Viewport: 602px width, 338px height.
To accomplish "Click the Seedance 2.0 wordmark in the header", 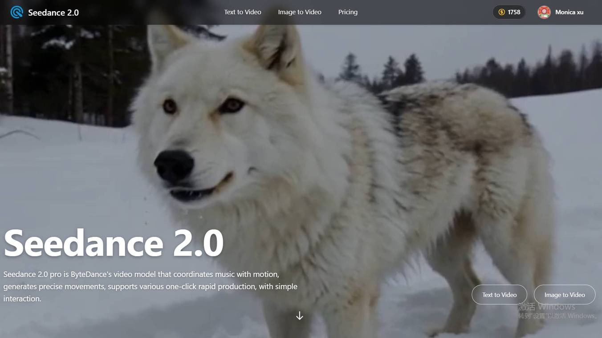I will click(53, 12).
